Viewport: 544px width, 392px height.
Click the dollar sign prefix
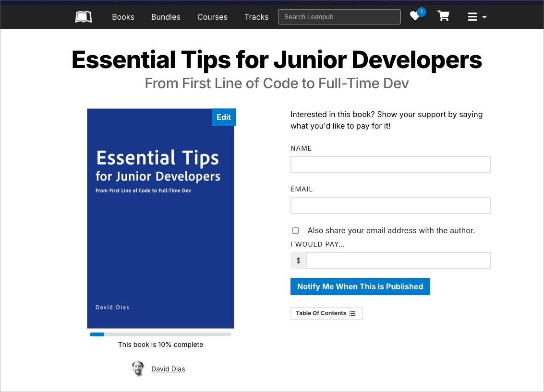coord(298,261)
